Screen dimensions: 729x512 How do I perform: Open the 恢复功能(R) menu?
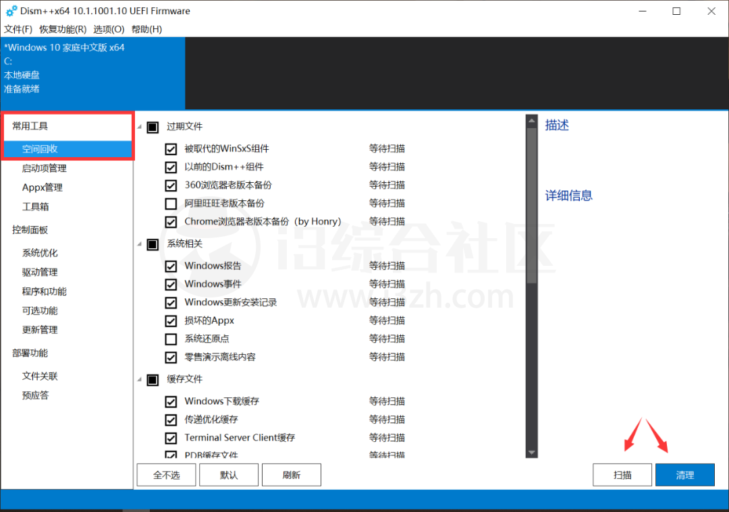(x=63, y=29)
